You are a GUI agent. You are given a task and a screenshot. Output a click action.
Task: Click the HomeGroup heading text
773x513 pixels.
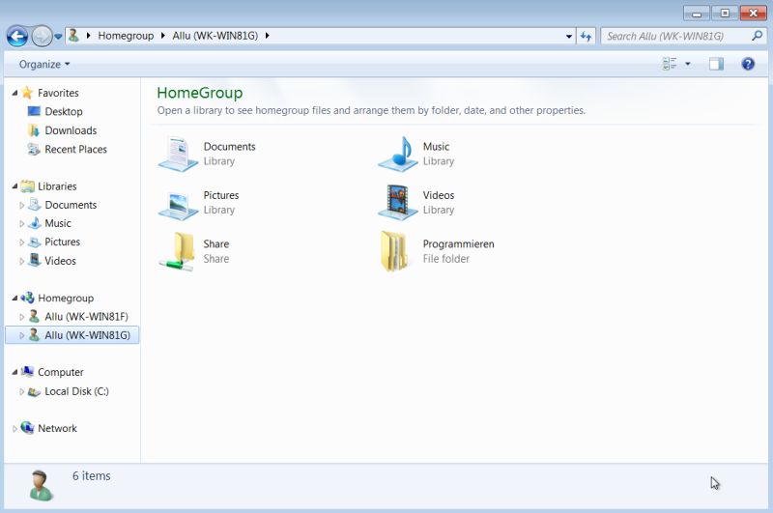[x=200, y=93]
